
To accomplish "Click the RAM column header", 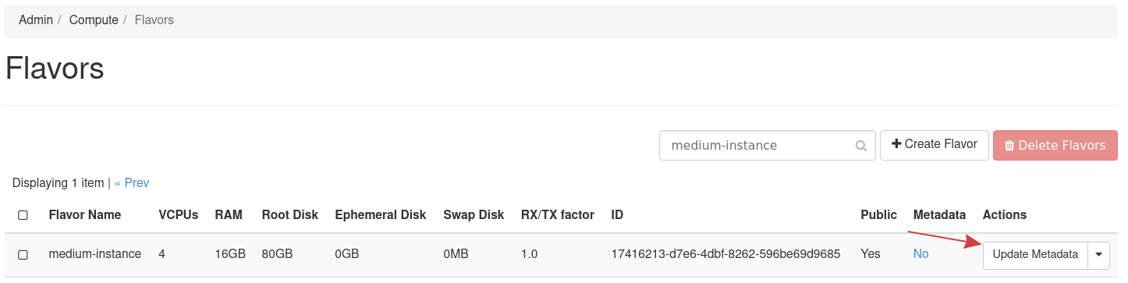I will 229,214.
